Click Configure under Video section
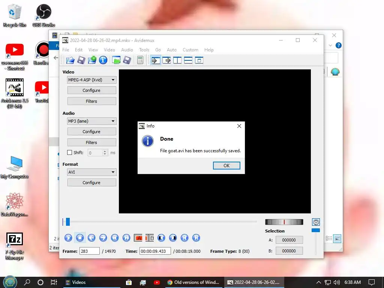This screenshot has width=384, height=288. click(91, 90)
